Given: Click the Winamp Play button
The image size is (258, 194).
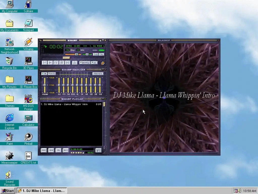Looking at the screenshot, I should click(50, 63).
